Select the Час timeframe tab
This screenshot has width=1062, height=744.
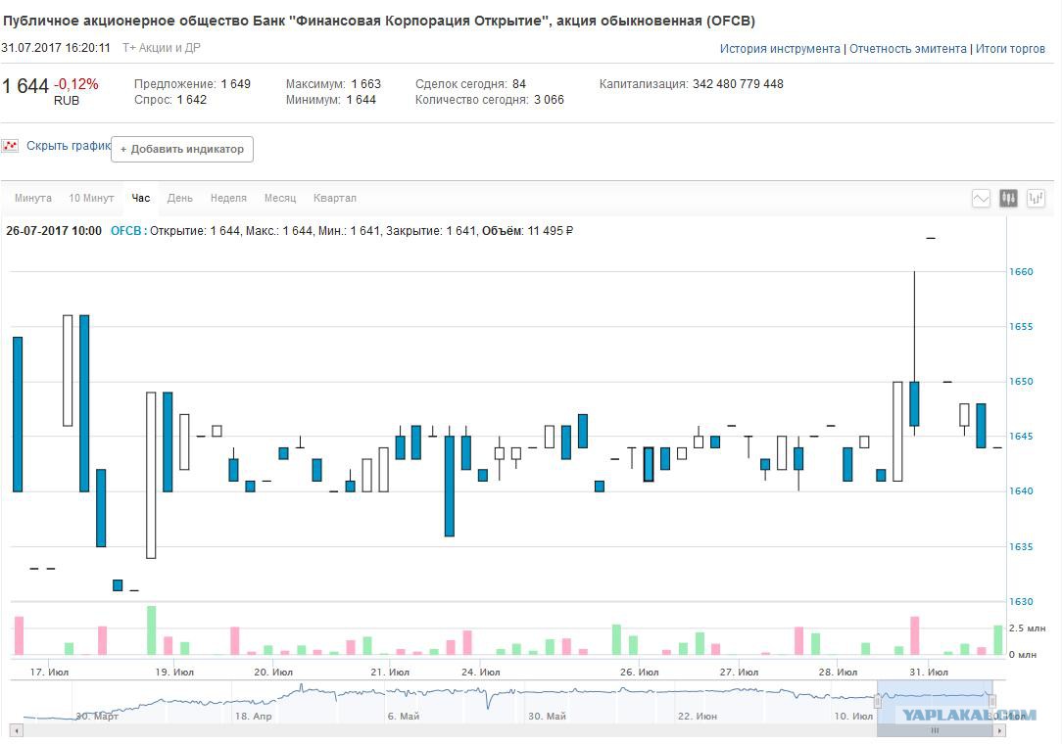(141, 198)
